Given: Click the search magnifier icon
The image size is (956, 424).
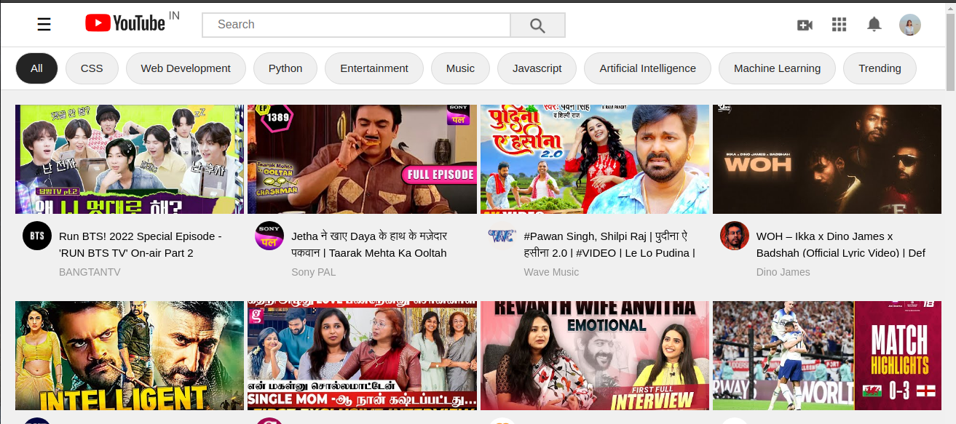Looking at the screenshot, I should 537,25.
